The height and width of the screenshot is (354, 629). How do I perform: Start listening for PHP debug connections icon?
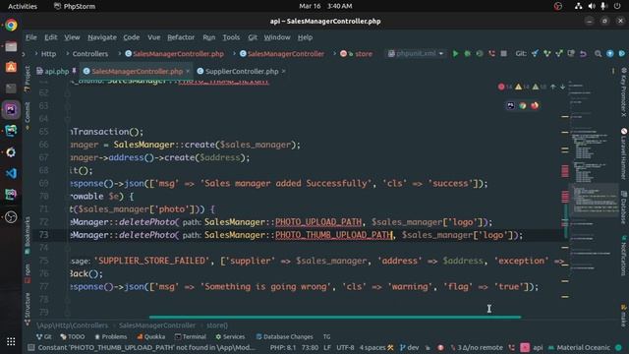(491, 53)
